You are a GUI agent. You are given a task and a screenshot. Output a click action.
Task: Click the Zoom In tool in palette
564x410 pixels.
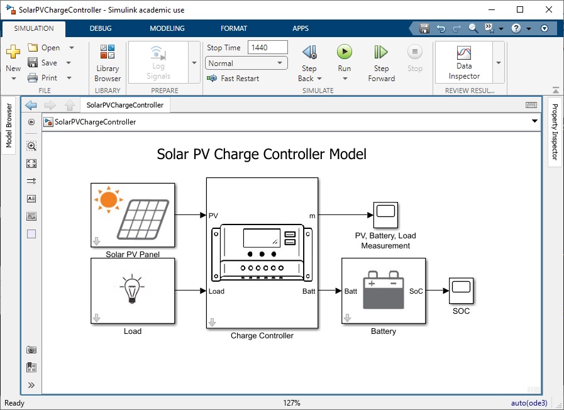coord(31,146)
